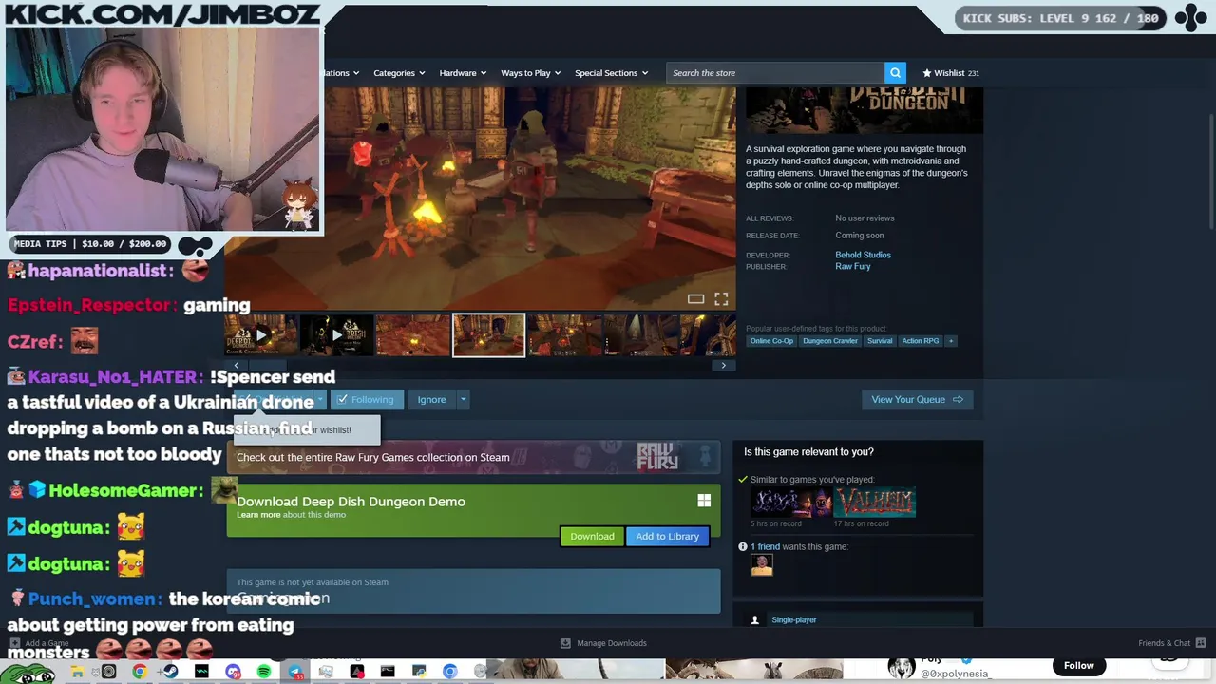
Task: Select the highlighted campfire screenshot thumbnail
Action: click(x=488, y=335)
